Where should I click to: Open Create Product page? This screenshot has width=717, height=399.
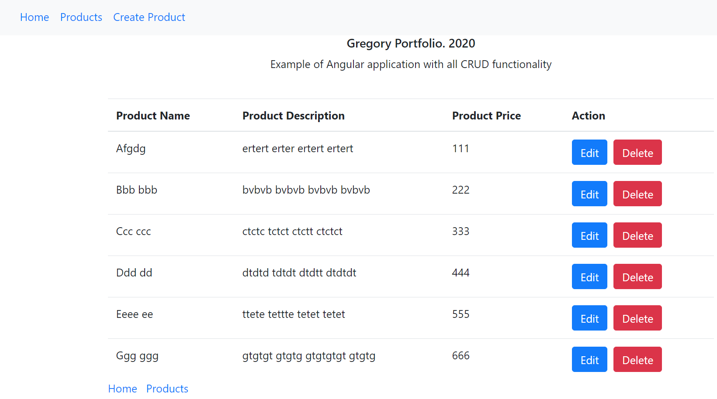(149, 17)
